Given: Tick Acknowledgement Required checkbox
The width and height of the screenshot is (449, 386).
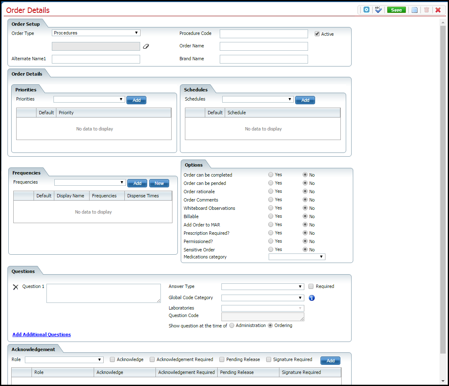Looking at the screenshot, I should 152,359.
